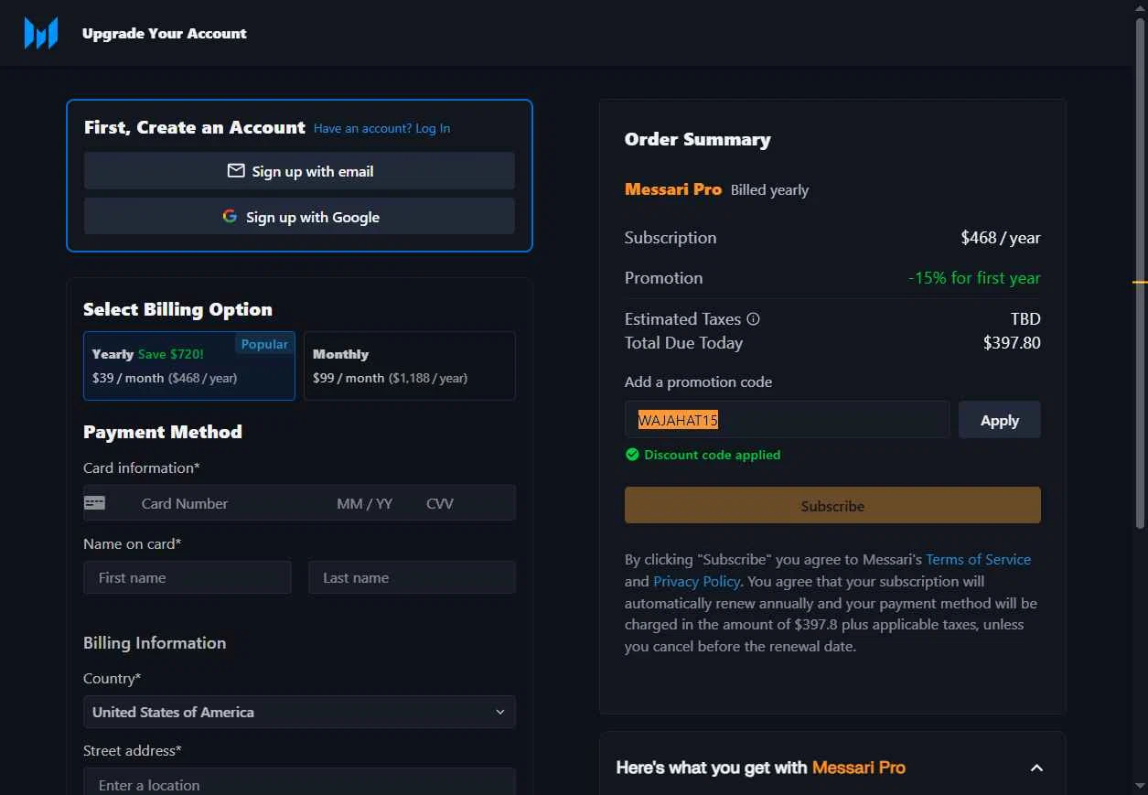Click the 'Messari Pro' plan name in the Order Summary

click(x=673, y=189)
